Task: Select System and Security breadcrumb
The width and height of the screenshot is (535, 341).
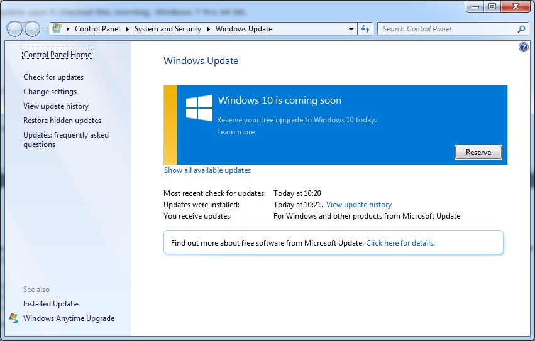Action: [x=167, y=29]
